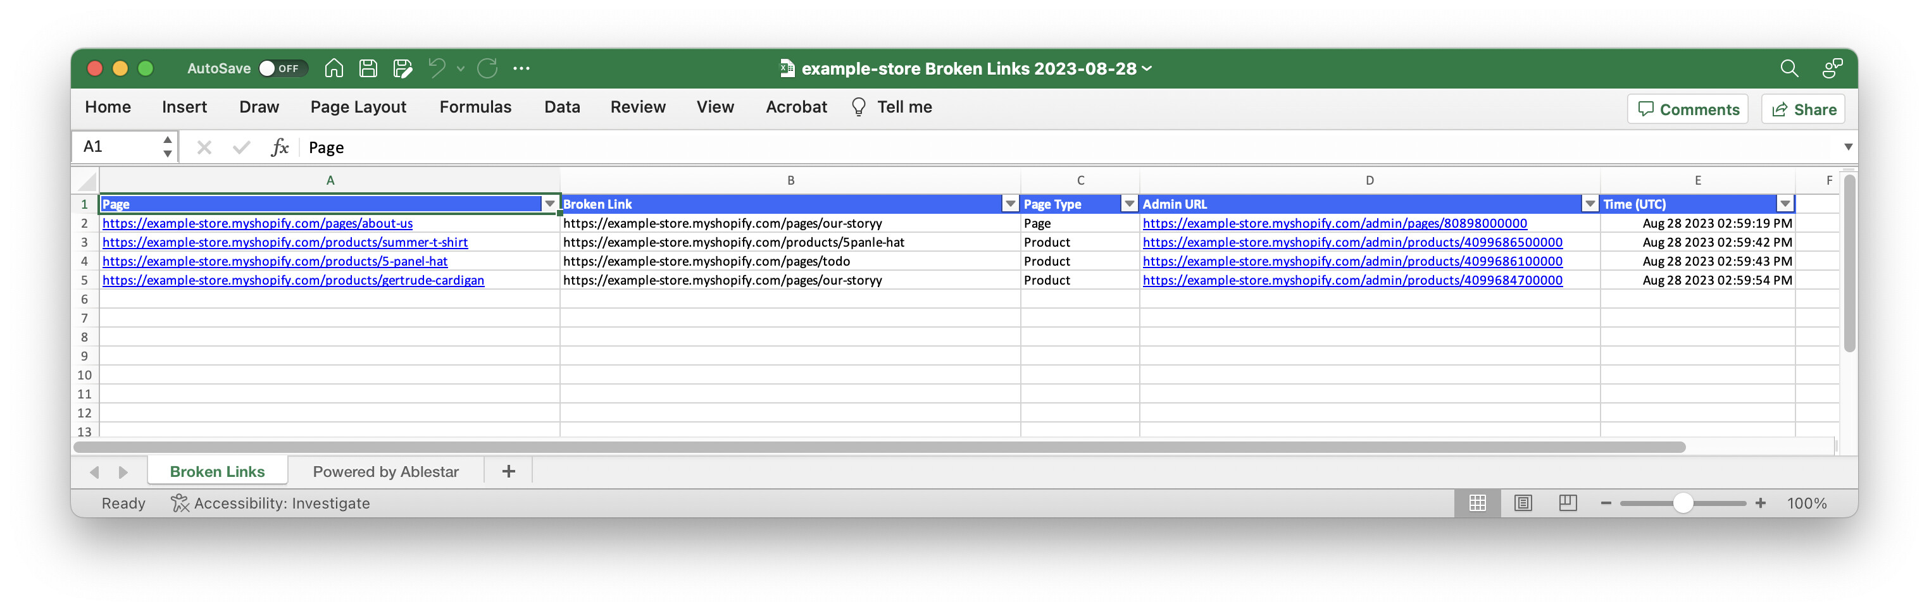Click the cancel X icon in formula bar
The height and width of the screenshot is (611, 1929).
pyautogui.click(x=204, y=147)
